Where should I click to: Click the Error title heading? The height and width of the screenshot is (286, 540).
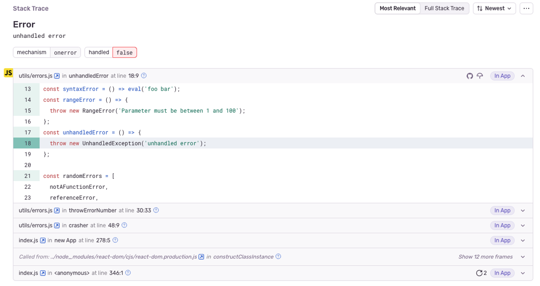tap(24, 24)
